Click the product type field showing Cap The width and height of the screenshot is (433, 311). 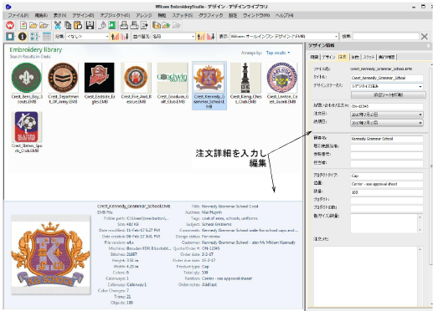click(x=387, y=176)
